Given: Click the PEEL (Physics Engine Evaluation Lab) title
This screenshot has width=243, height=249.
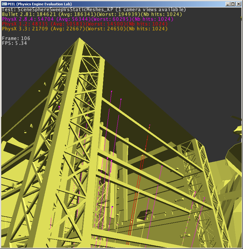Looking at the screenshot, I should [x=40, y=4].
